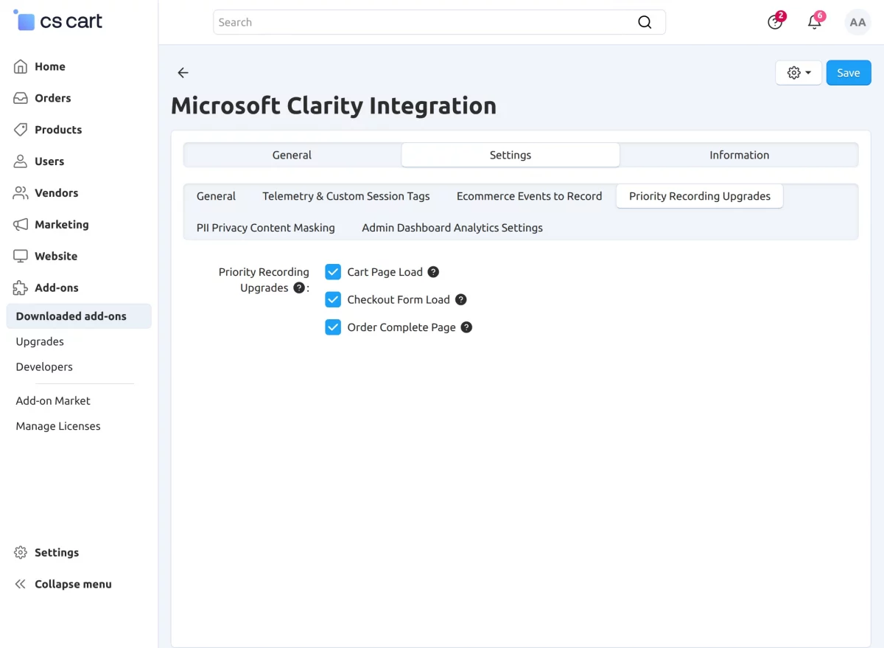Viewport: 884px width, 648px height.
Task: Click the Home house icon
Action: [21, 66]
